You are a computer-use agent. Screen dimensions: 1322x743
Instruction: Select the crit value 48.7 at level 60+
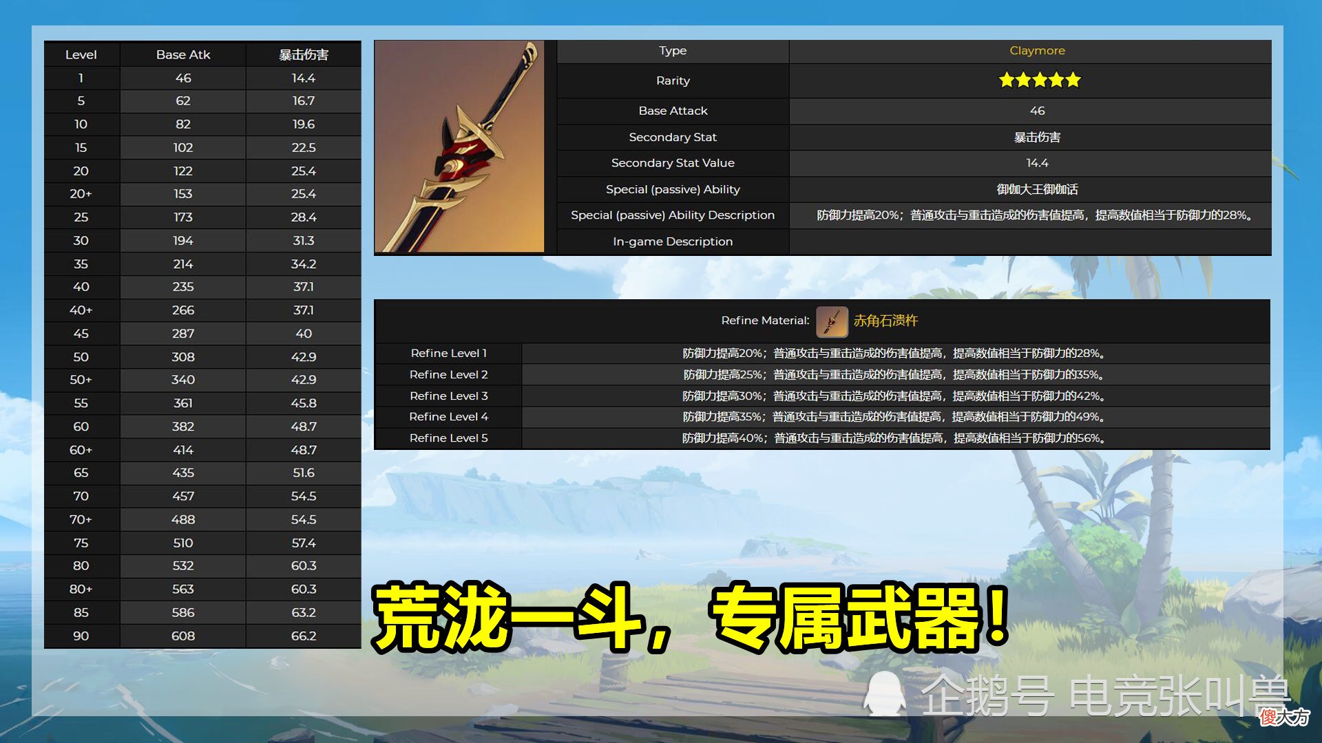[304, 450]
